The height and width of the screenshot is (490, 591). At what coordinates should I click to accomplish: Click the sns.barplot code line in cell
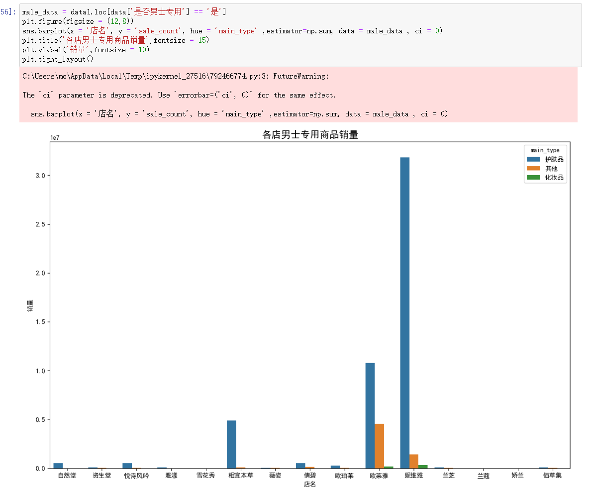pos(232,31)
